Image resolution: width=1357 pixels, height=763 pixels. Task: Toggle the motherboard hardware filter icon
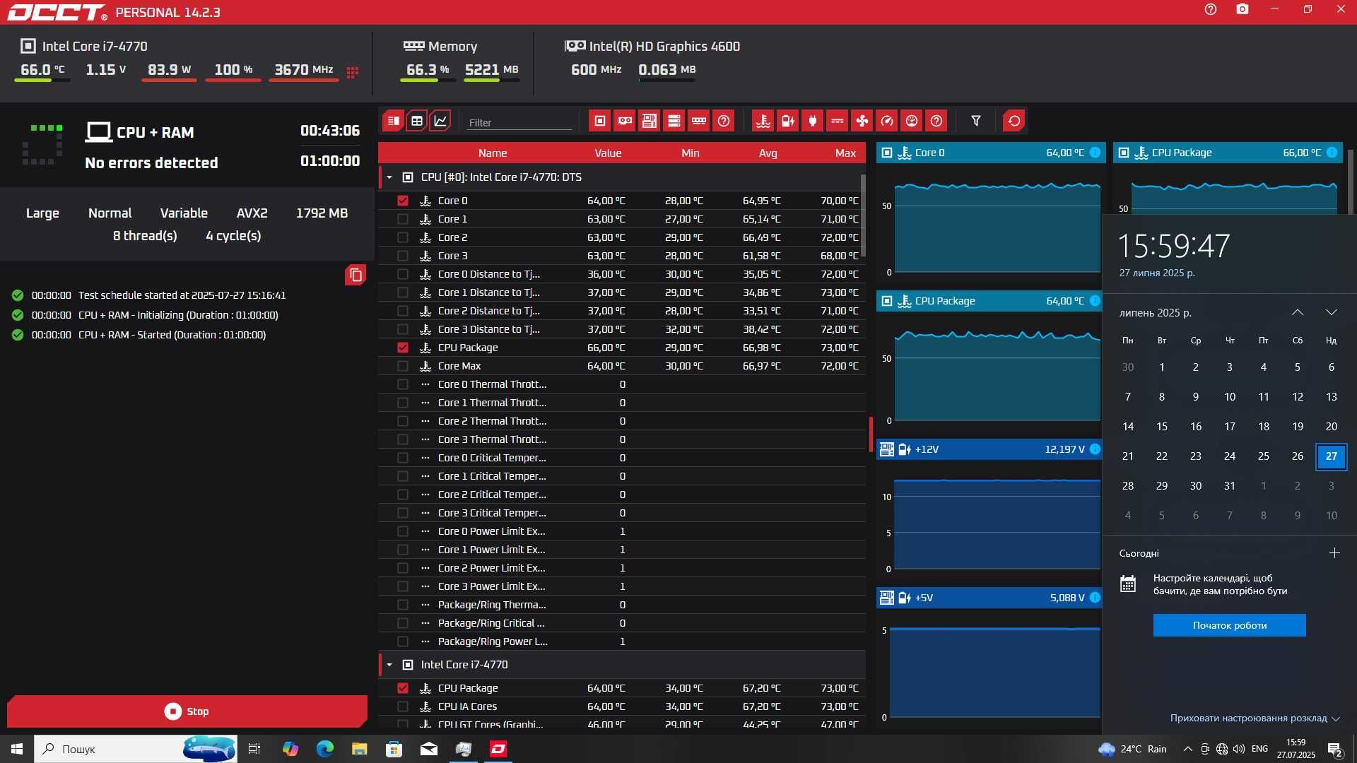pos(650,121)
